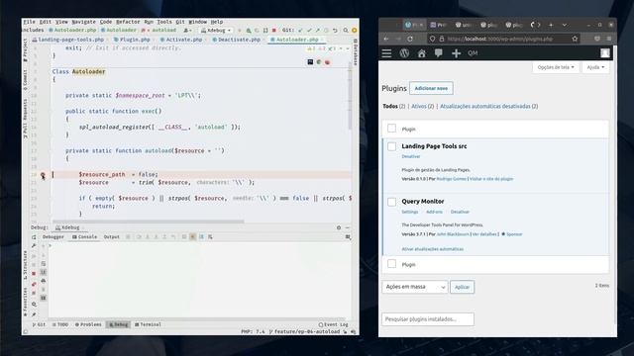
Task: Click Settings link under Query Monitor
Action: (409, 212)
